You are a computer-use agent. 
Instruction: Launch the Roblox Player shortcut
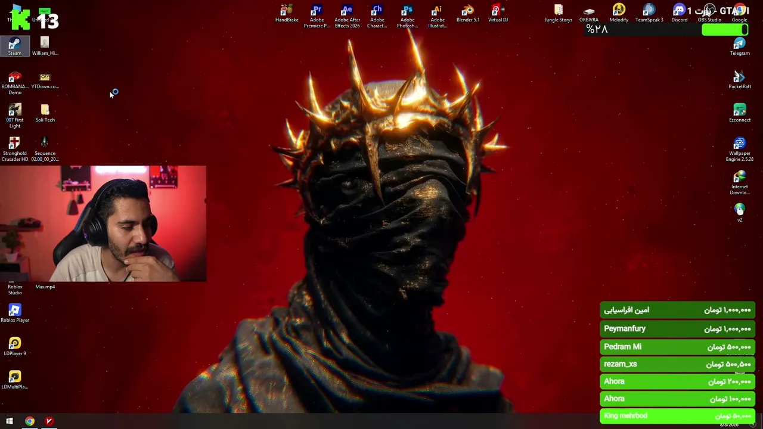(15, 313)
